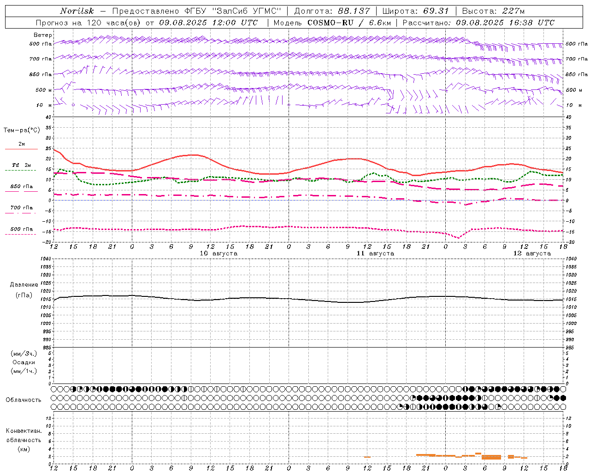This screenshot has width=590, height=472.
Task: Click the station name Norilsk in header
Action: 77,11
